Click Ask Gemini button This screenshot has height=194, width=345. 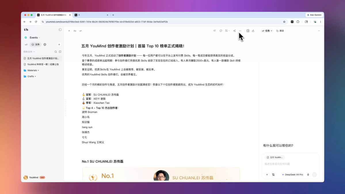pos(314,15)
